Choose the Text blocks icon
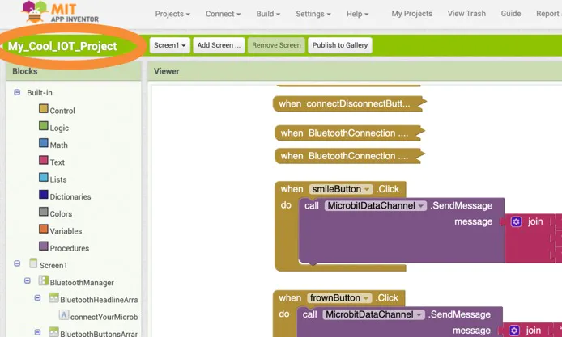 pyautogui.click(x=44, y=160)
